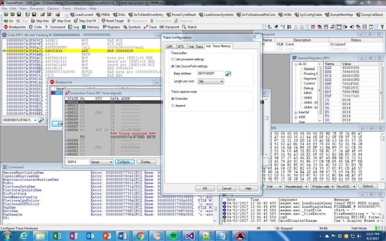Open the Log view from toolbar
The image size is (386, 241).
pos(73,27)
